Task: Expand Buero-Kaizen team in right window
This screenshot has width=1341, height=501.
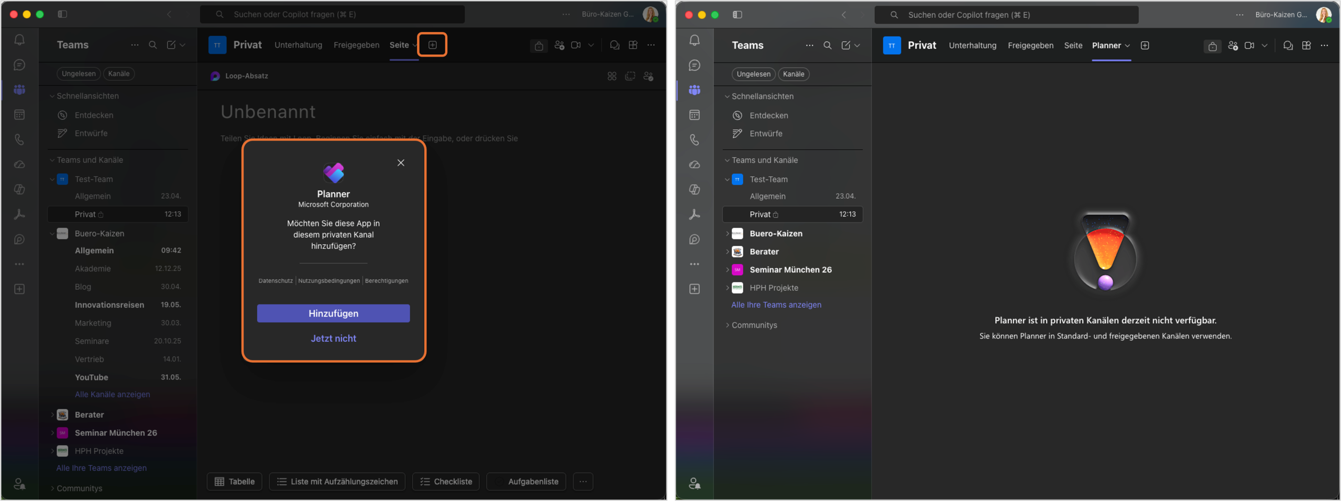Action: (727, 234)
